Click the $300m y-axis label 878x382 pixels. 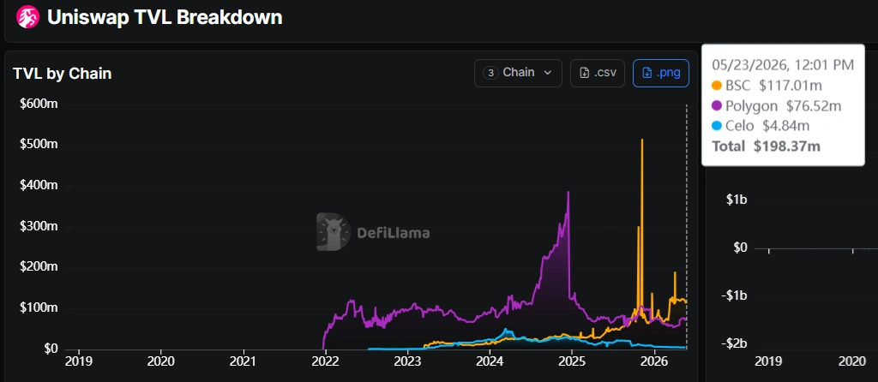tap(39, 226)
